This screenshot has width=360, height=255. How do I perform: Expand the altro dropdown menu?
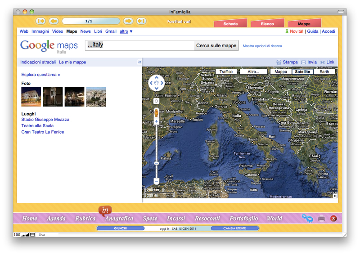click(x=126, y=31)
